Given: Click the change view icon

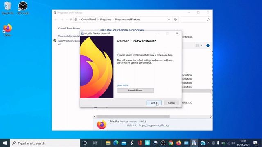Looking at the screenshot, I should tap(197, 45).
